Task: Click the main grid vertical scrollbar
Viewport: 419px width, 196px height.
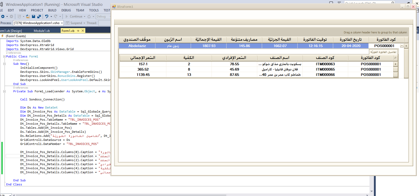Action: [x=406, y=63]
